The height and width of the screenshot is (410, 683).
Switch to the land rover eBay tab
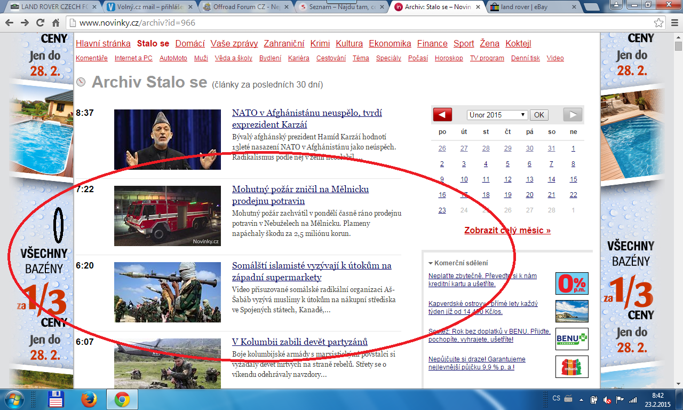pyautogui.click(x=534, y=7)
